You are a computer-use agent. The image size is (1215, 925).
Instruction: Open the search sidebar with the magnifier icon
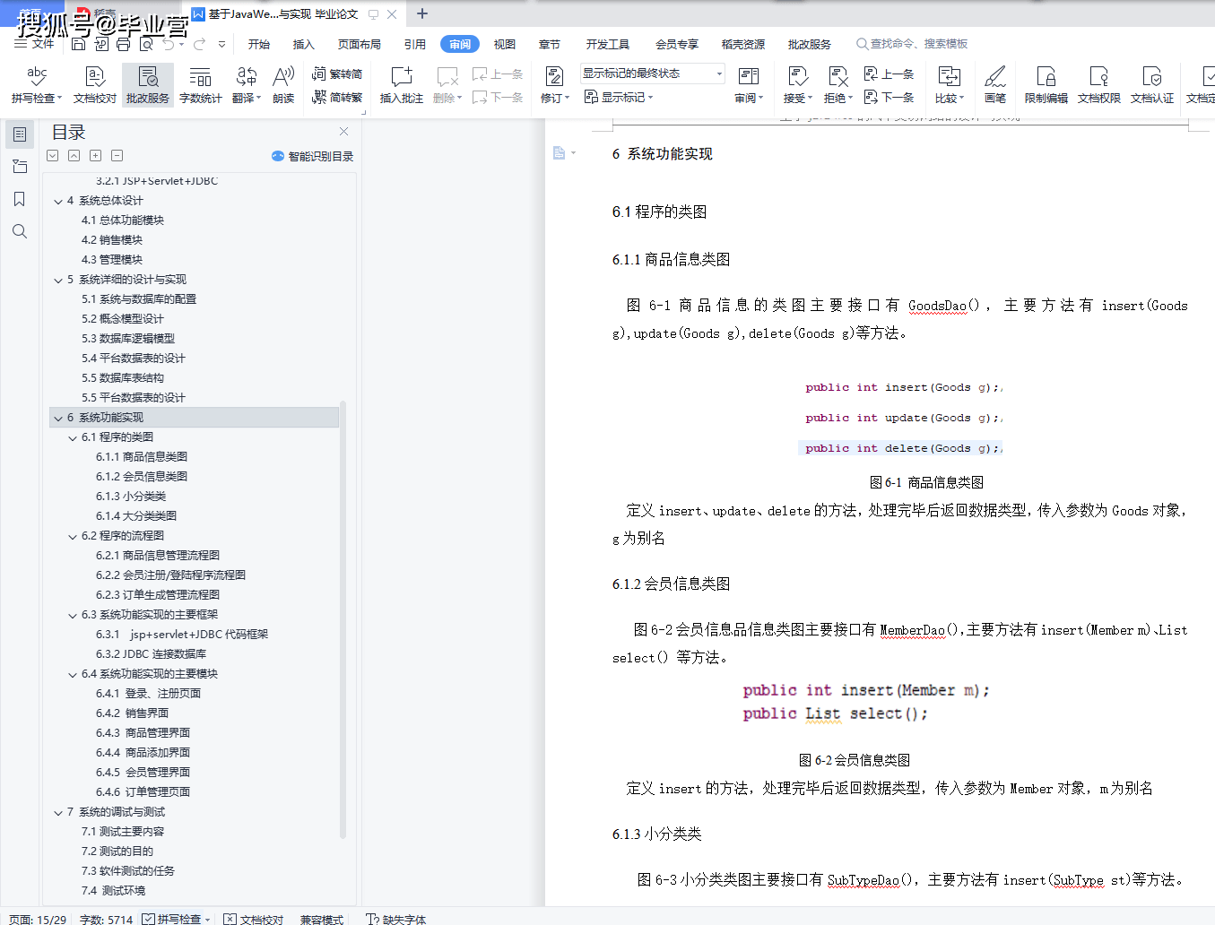(20, 230)
